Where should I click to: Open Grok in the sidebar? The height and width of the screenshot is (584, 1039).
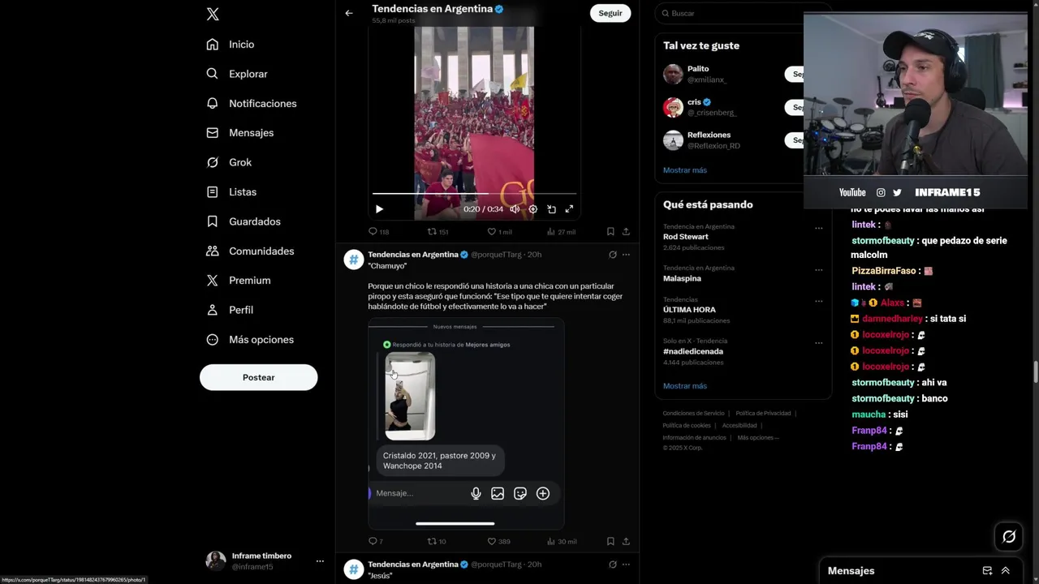click(x=229, y=162)
